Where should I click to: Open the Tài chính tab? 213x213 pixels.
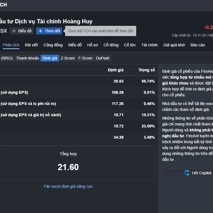click(149, 45)
